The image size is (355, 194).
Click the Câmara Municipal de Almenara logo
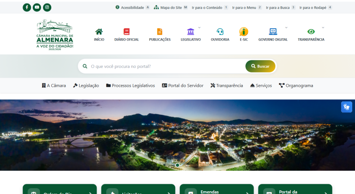coord(55,35)
